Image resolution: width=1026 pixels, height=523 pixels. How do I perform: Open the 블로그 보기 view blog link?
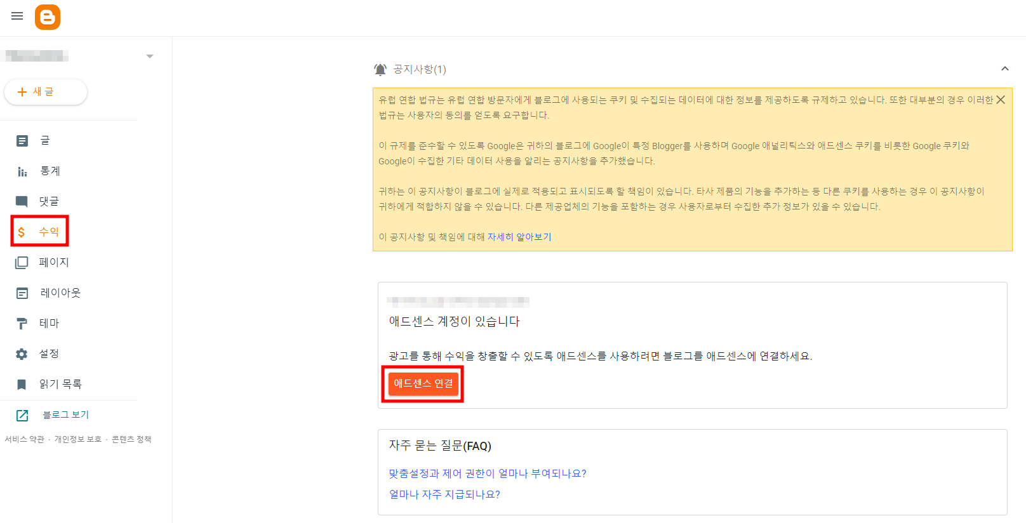tap(65, 414)
